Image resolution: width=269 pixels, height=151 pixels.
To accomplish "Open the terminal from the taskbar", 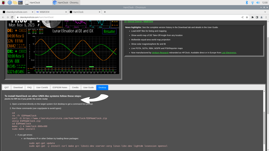I will (x=20, y=3).
